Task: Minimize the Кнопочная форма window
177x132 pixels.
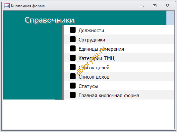Action: [142, 6]
